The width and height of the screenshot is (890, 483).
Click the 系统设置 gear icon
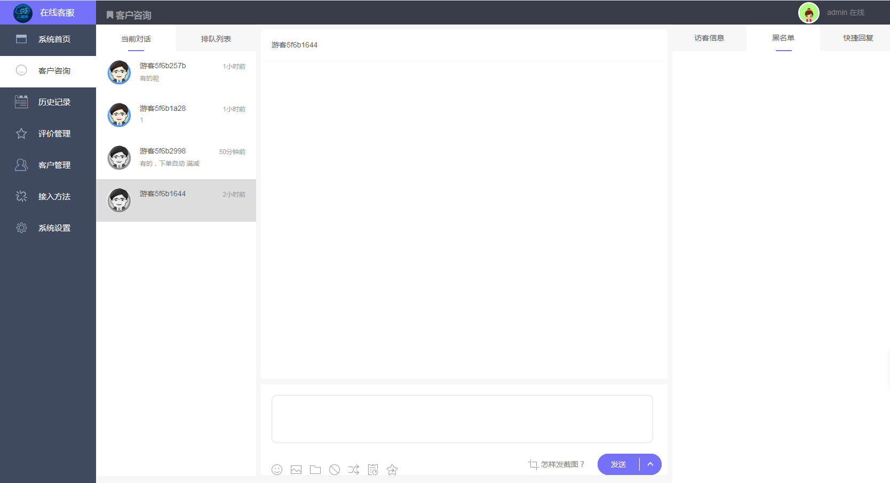(x=21, y=228)
